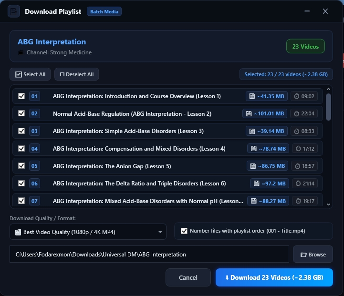Open the Download Quality / Format dropdown
The width and height of the screenshot is (344, 296).
[88, 232]
